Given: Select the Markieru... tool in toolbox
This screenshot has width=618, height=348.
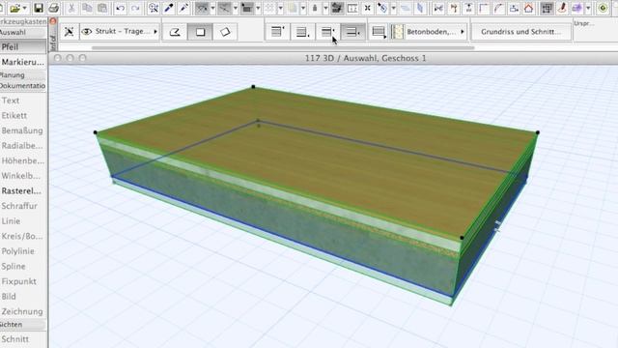Looking at the screenshot, I should 23,62.
